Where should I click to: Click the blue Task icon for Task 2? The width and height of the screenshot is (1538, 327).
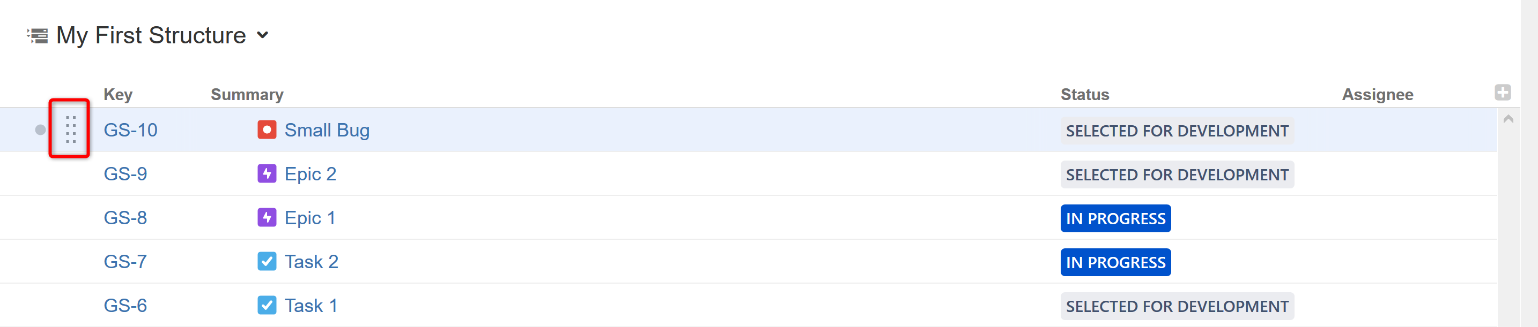tap(267, 262)
